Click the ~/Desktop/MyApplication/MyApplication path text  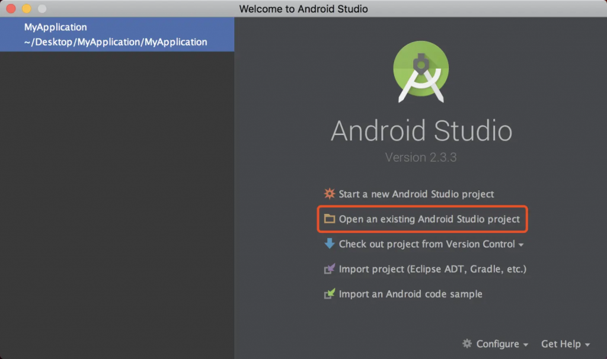pyautogui.click(x=116, y=42)
